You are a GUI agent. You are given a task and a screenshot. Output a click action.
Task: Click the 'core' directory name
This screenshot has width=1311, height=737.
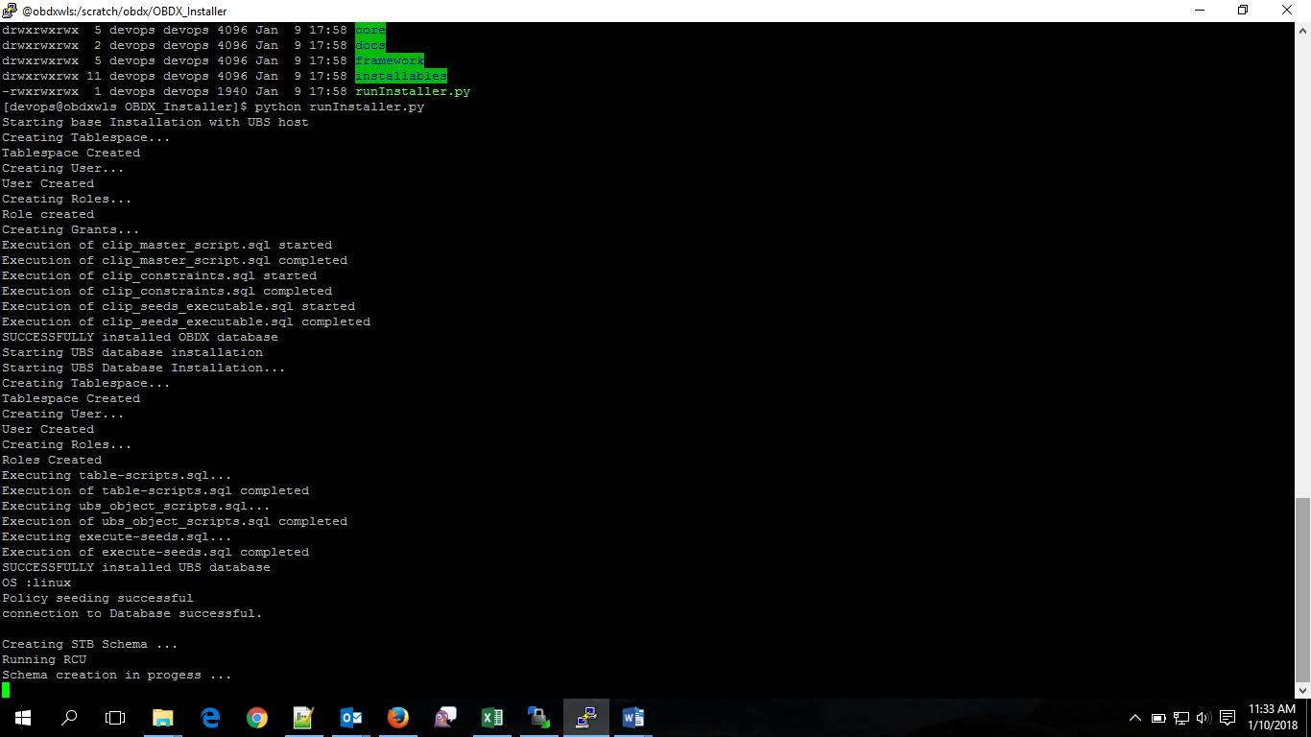(x=370, y=30)
